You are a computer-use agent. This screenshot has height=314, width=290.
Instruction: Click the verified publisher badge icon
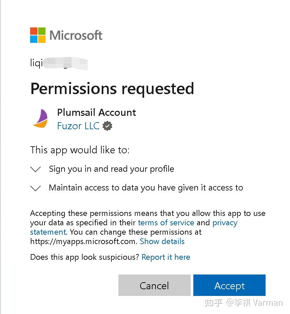coord(107,126)
